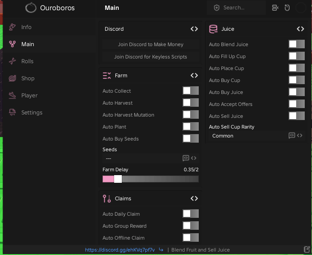Enable Auto Daily Claim
Screen dimensions: 312x255
coord(191,214)
